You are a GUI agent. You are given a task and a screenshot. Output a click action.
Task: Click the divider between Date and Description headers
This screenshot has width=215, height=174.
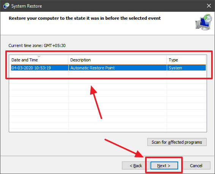click(x=68, y=60)
